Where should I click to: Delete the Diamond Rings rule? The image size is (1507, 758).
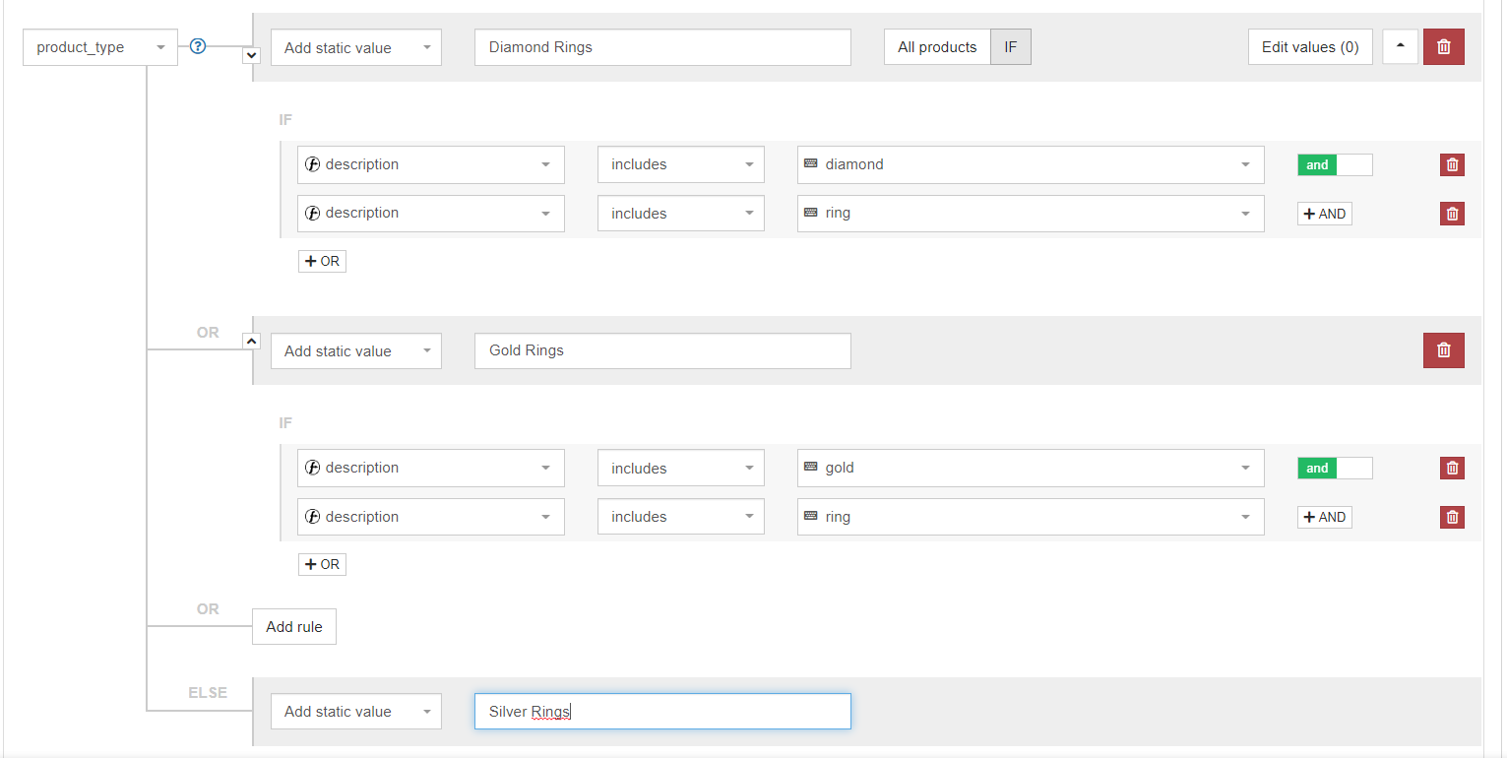point(1443,46)
